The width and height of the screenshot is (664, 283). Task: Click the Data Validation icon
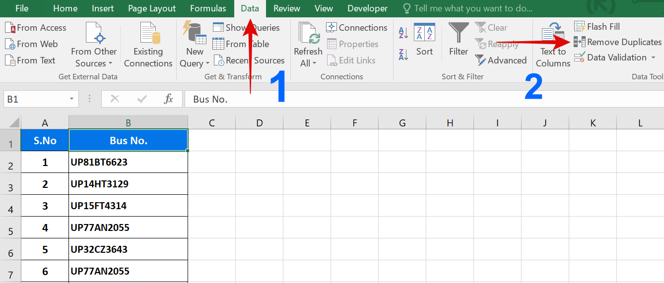tap(580, 57)
